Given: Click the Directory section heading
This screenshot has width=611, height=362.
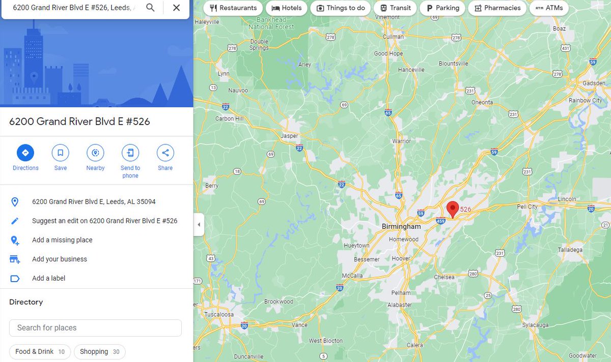Looking at the screenshot, I should [x=26, y=302].
